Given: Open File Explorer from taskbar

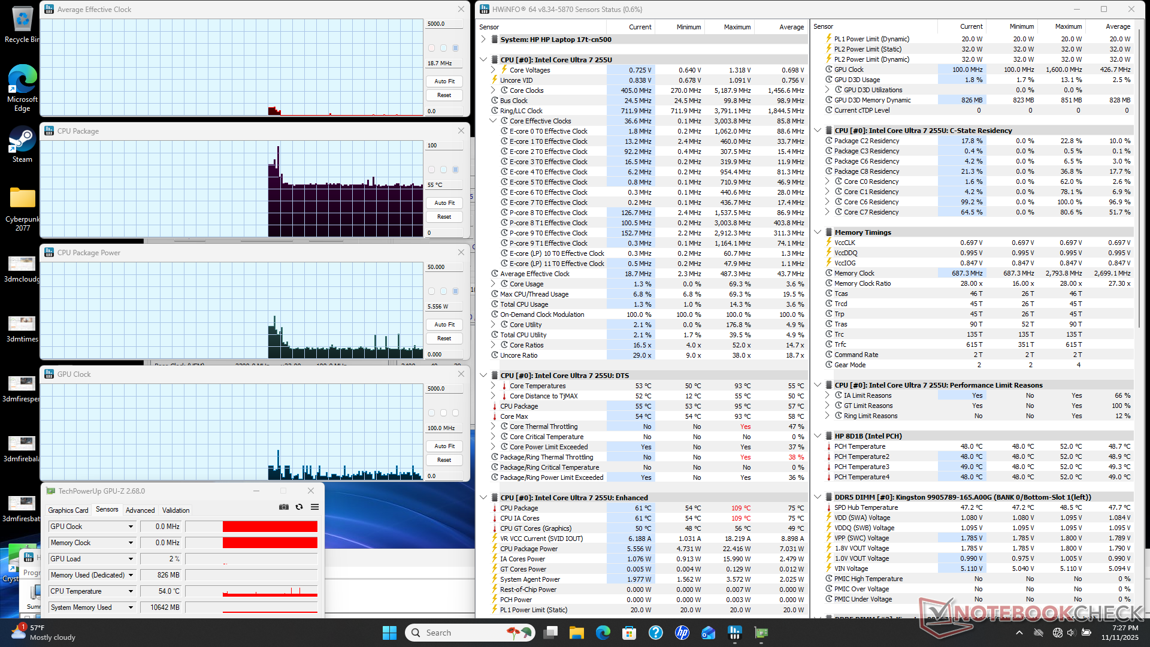Looking at the screenshot, I should [x=576, y=633].
